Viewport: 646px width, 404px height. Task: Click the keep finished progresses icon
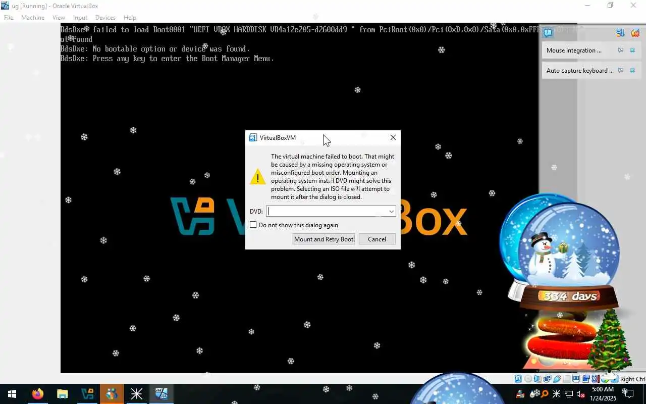[x=621, y=33]
